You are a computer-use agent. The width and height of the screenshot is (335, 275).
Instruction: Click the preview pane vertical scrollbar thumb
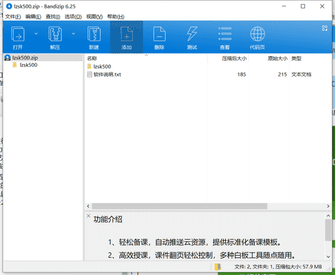[x=328, y=230]
